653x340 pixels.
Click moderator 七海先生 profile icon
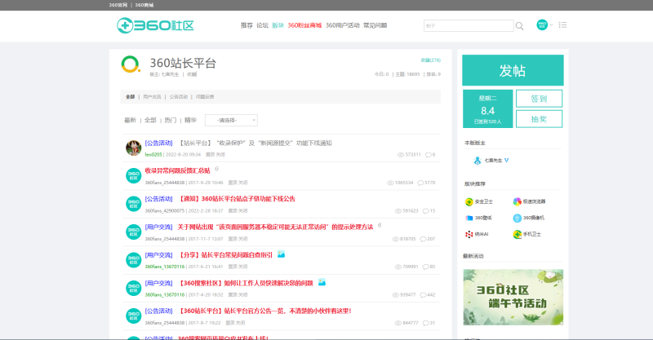(478, 161)
